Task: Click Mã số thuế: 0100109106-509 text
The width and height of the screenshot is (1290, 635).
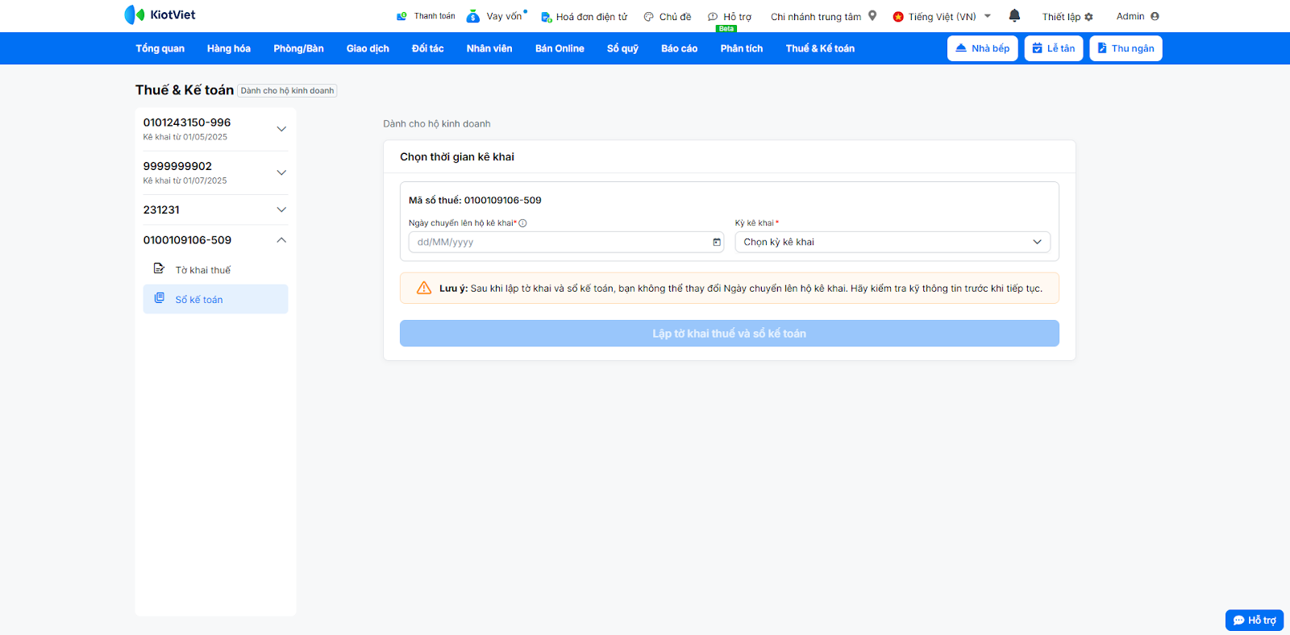Action: 475,200
